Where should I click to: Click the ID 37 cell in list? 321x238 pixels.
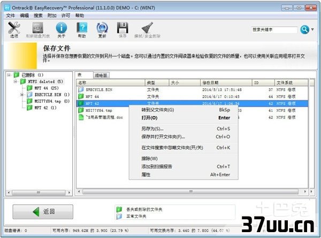tap(270, 90)
